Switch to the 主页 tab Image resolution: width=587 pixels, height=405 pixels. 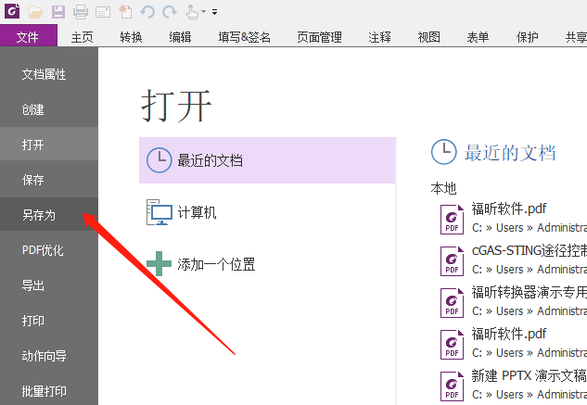pyautogui.click(x=82, y=37)
